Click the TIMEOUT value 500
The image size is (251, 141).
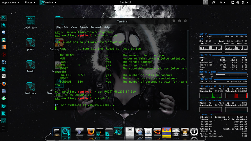[x=80, y=82]
